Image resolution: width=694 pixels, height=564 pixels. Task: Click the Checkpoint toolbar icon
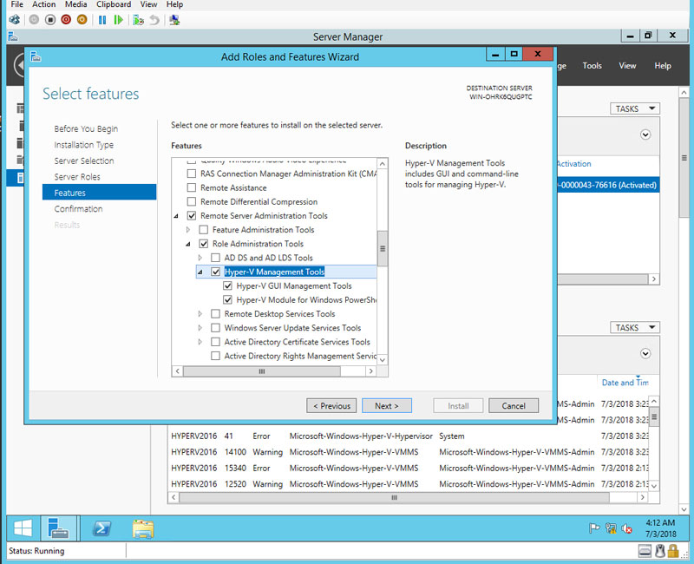[138, 20]
